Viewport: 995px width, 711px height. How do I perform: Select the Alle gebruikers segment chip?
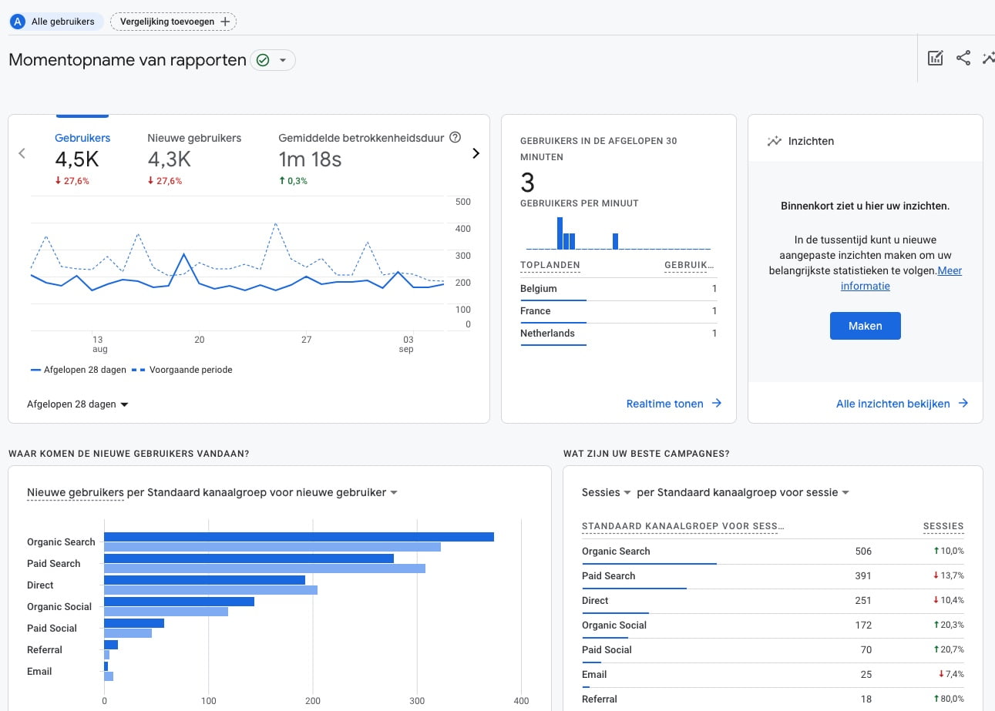click(56, 22)
